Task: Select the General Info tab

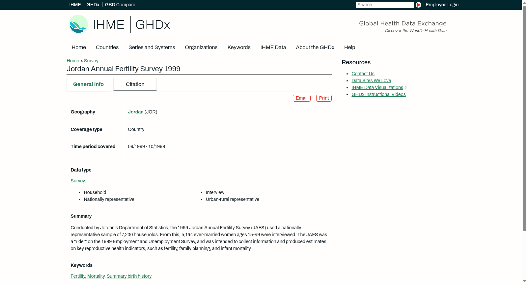Action: pyautogui.click(x=88, y=84)
